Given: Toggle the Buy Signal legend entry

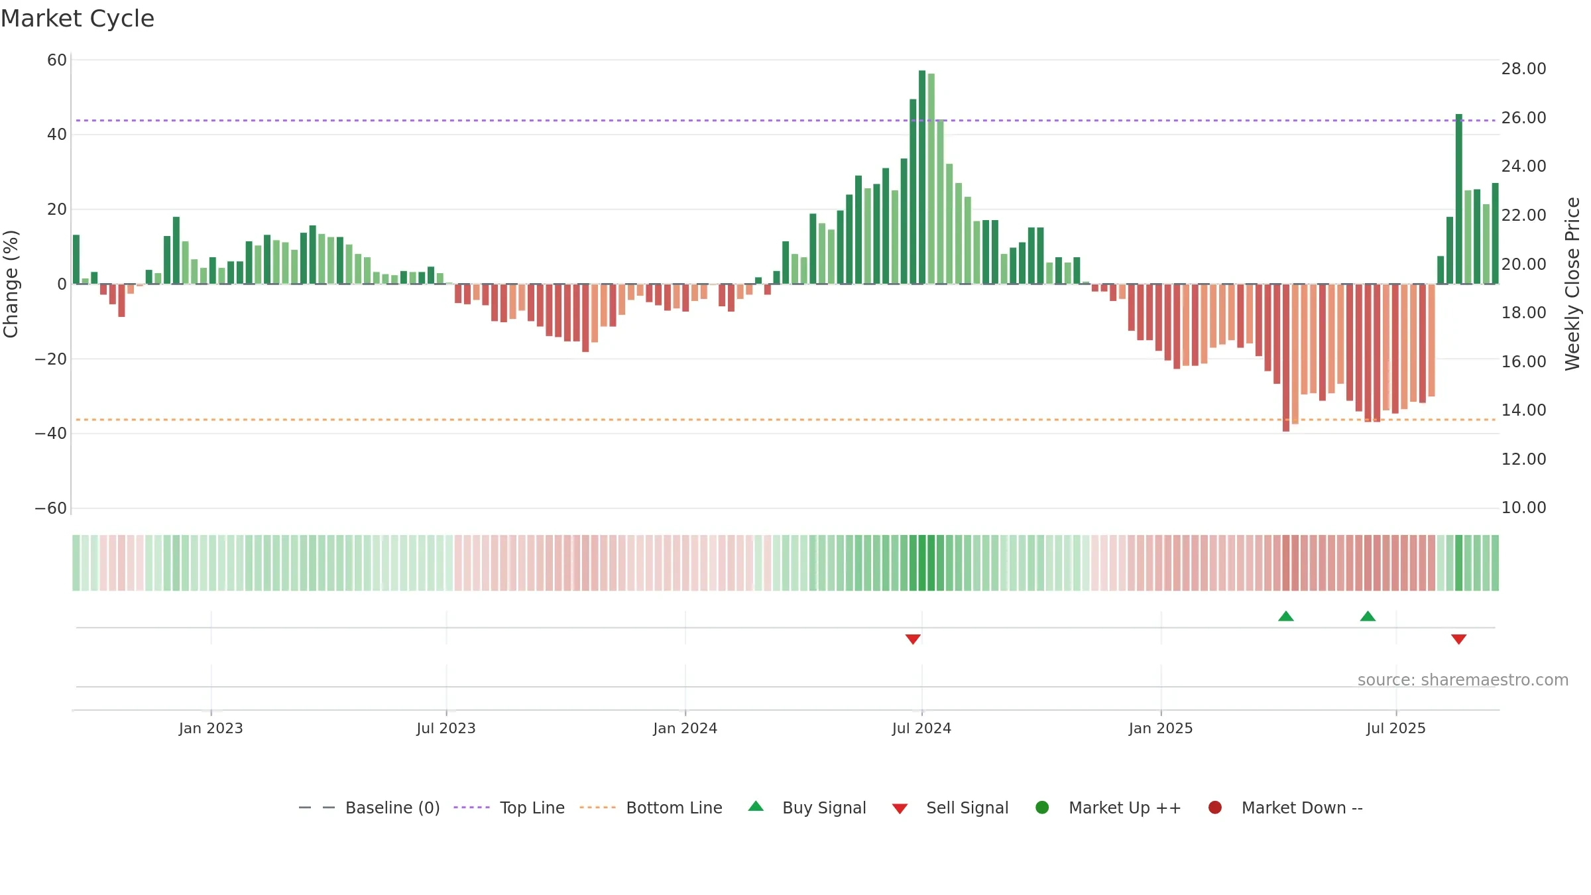Looking at the screenshot, I should 807,807.
